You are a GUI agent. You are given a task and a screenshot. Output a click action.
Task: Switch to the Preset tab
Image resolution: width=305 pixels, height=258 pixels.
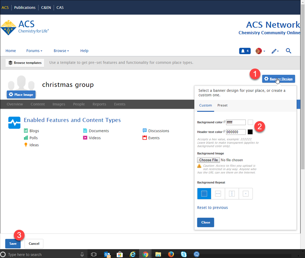[222, 105]
